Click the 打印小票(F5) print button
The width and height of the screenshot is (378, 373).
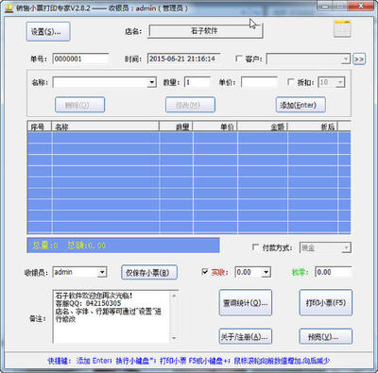(x=326, y=303)
